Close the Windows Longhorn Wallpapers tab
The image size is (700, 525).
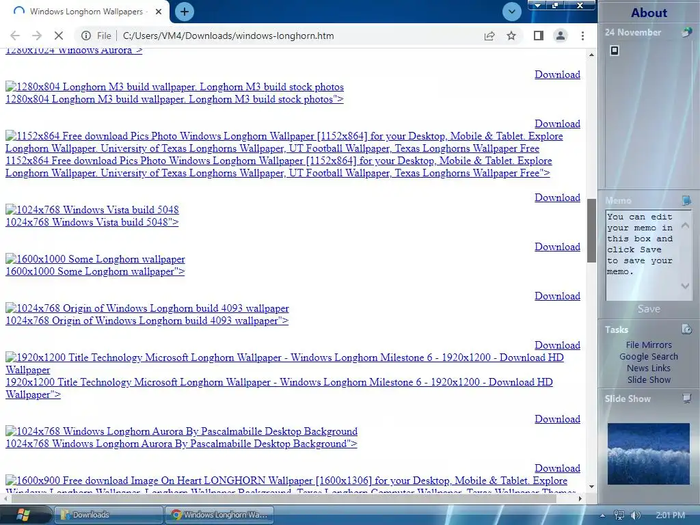click(159, 12)
